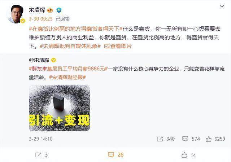Click the 查看图片 view image link
Image resolution: width=231 pixels, height=162 pixels.
[118, 46]
